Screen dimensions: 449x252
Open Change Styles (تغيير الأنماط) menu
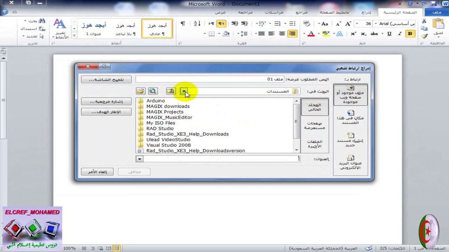coord(60,29)
